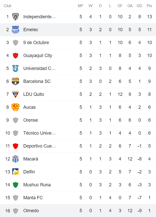Open the 9 de Octubre team page
This screenshot has width=156, height=217.
[34, 43]
